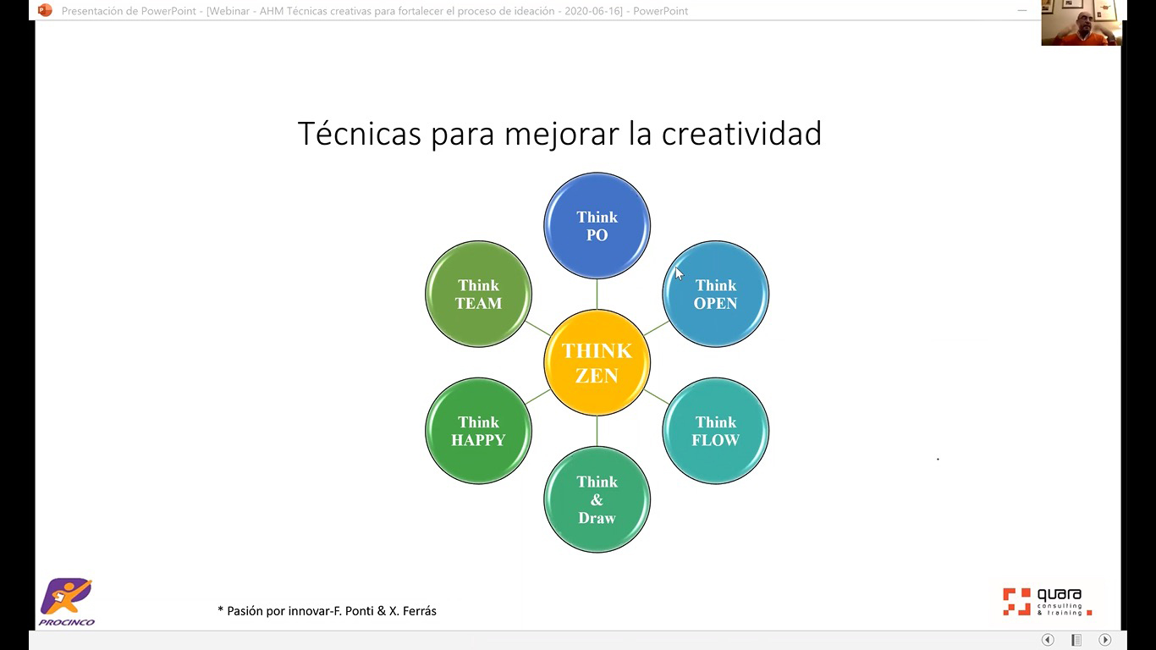
Task: Click the Think OPEN circle
Action: tap(716, 295)
